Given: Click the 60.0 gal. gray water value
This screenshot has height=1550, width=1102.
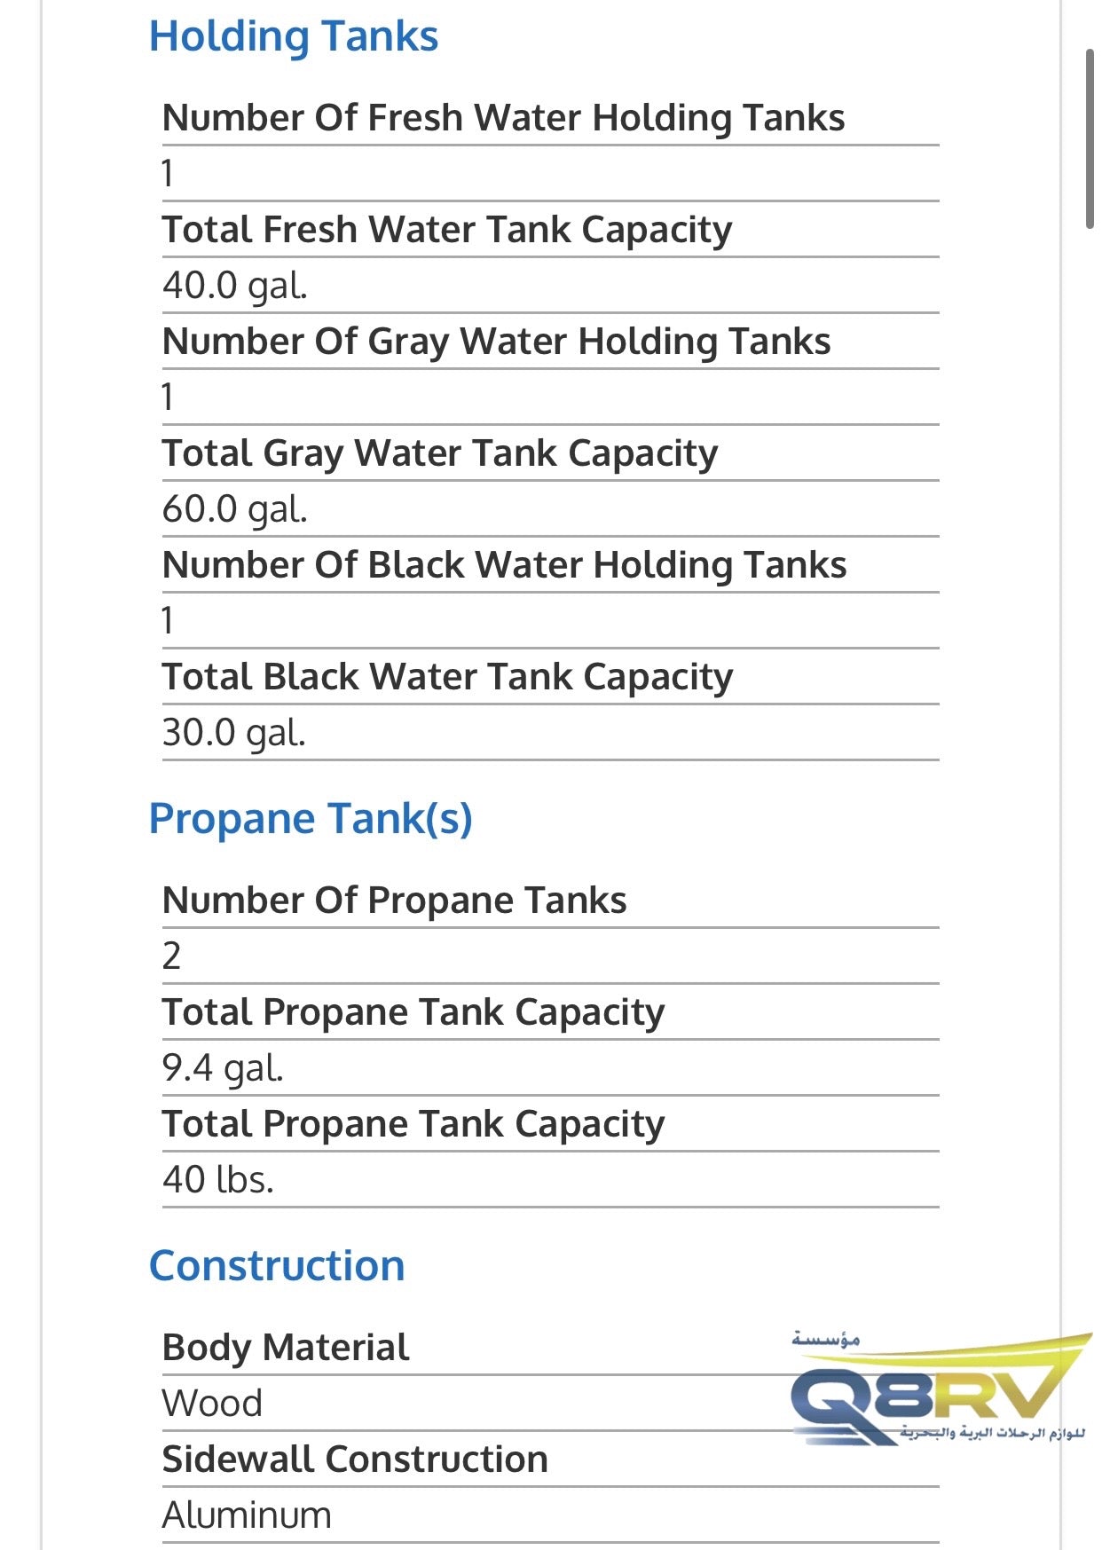Looking at the screenshot, I should [235, 509].
